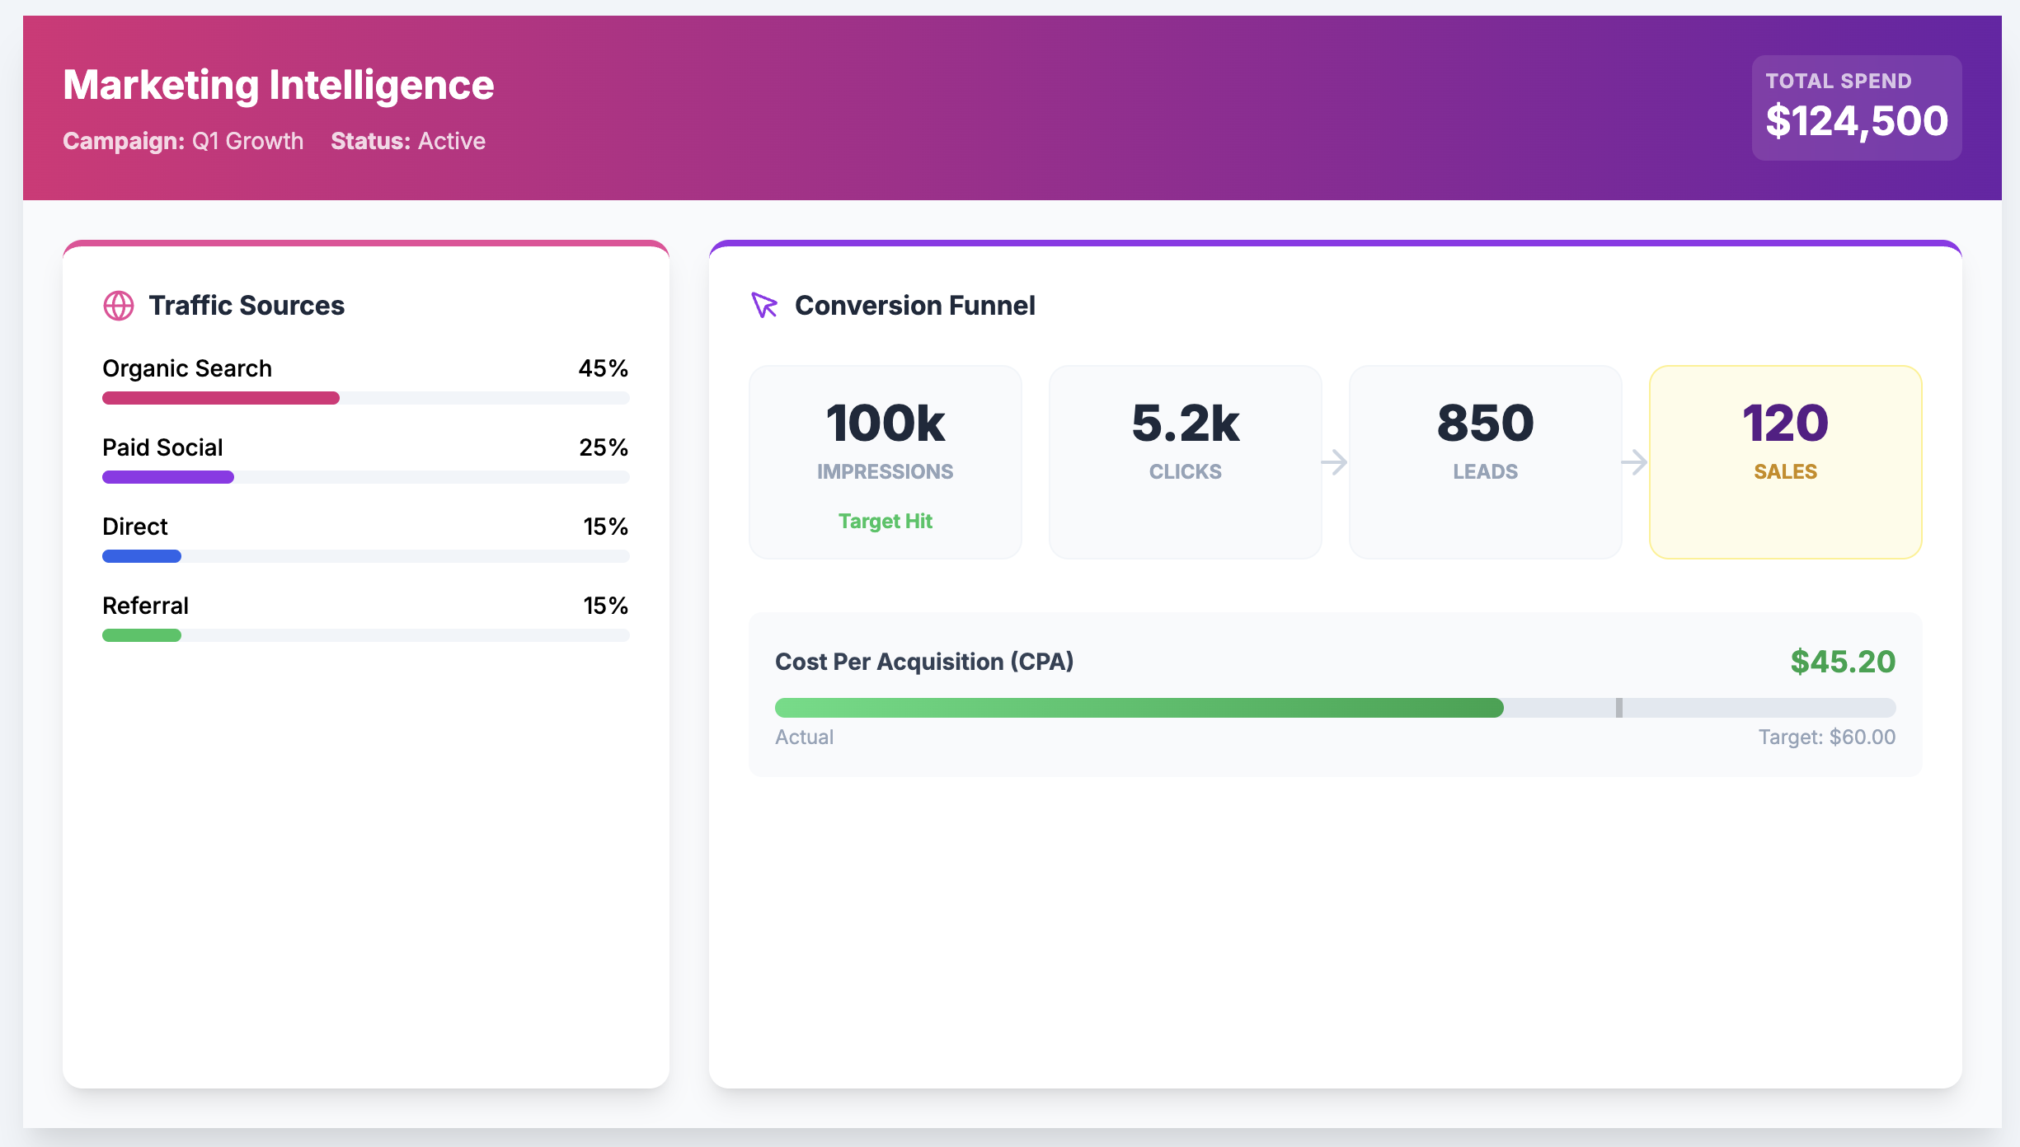Toggle the Target Hit indicator under Impressions
The height and width of the screenshot is (1147, 2020).
pyautogui.click(x=885, y=521)
